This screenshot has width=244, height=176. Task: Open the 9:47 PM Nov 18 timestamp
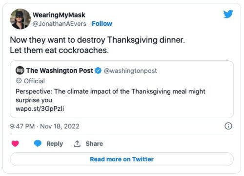pyautogui.click(x=44, y=126)
